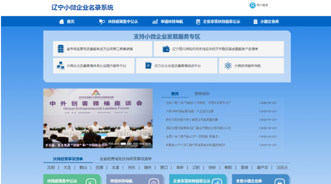The height and width of the screenshot is (184, 331).
Task: Open 申请扶持导航 navigation menu item
Action: [172, 21]
